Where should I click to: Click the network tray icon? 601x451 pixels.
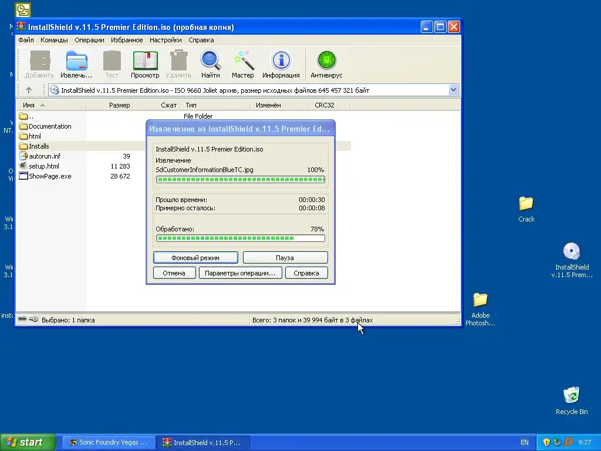[558, 442]
